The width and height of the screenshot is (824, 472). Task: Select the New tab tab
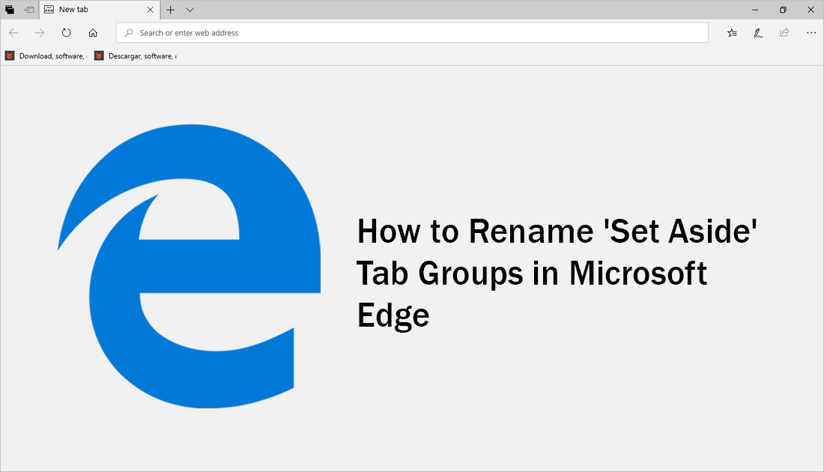click(x=100, y=10)
